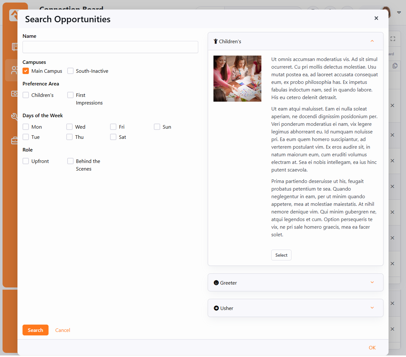This screenshot has height=357, width=406.
Task: Enable the South-Inactive campus checkbox
Action: click(70, 71)
